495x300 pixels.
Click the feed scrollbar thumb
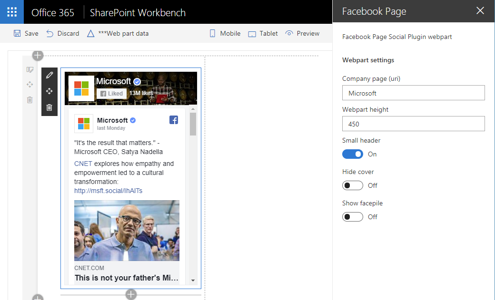(193, 124)
